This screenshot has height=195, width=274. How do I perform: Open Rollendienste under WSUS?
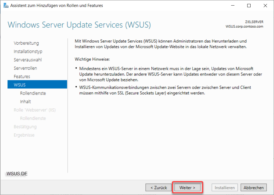tap(33, 93)
